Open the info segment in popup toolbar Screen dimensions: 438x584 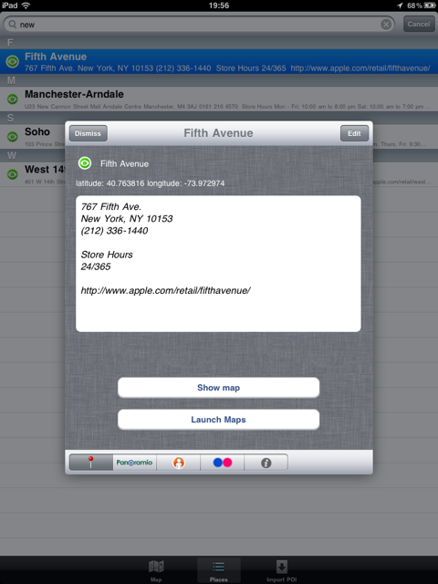[x=266, y=463]
